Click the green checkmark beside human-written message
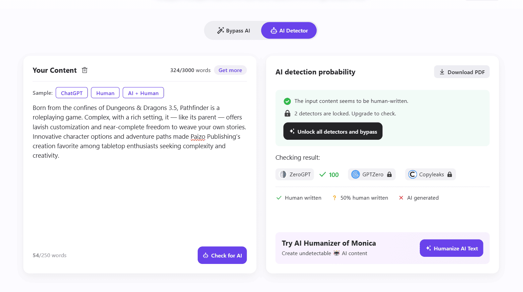The height and width of the screenshot is (292, 523). point(287,101)
